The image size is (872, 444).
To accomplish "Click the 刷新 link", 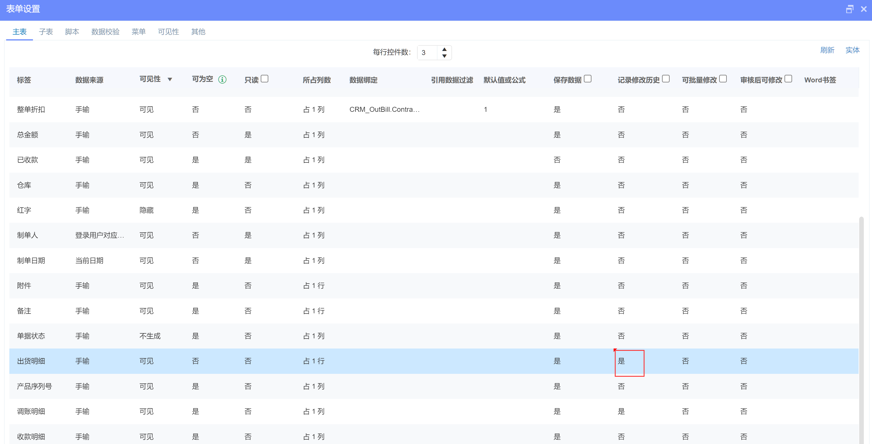I will 827,50.
